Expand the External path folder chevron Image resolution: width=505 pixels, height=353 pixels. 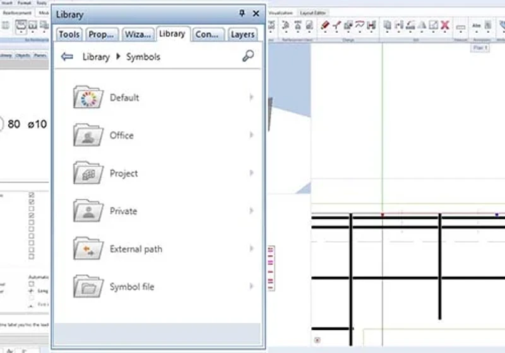251,248
